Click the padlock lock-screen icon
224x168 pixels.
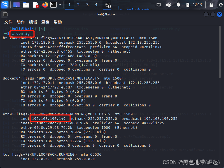coord(211,4)
